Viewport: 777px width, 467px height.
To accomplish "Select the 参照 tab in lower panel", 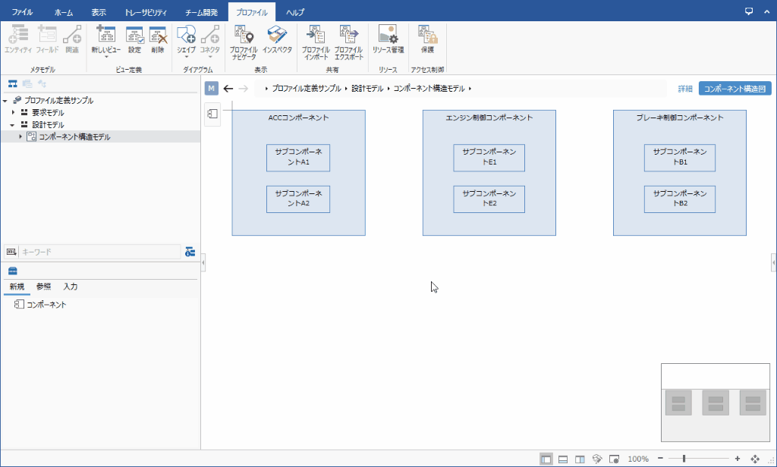I will point(44,287).
